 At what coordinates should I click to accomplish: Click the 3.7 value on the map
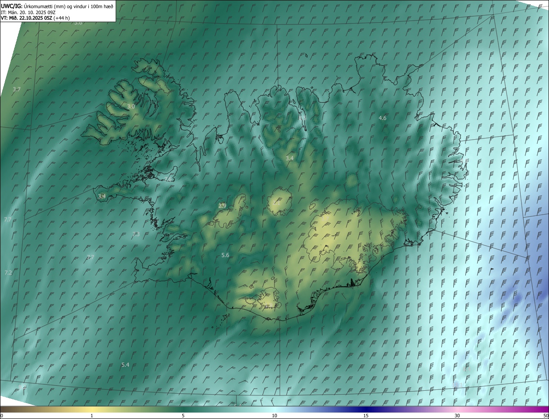tap(17, 89)
